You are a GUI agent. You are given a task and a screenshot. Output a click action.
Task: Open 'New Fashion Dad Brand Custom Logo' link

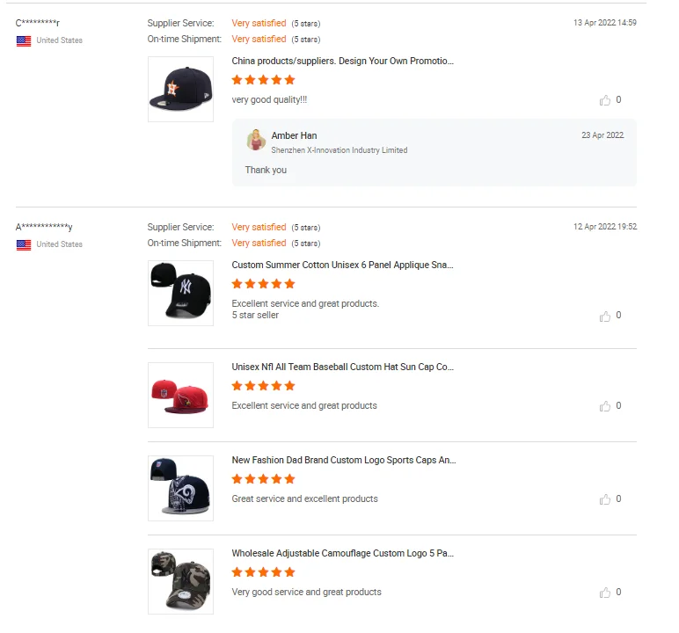click(343, 460)
